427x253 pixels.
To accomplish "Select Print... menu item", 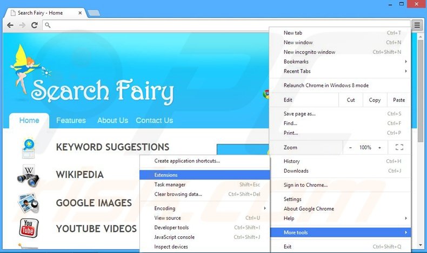I will click(x=340, y=133).
